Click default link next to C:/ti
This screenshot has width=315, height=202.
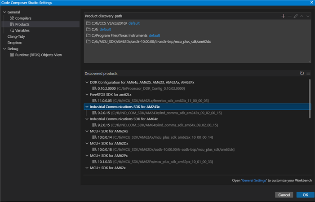(105, 29)
